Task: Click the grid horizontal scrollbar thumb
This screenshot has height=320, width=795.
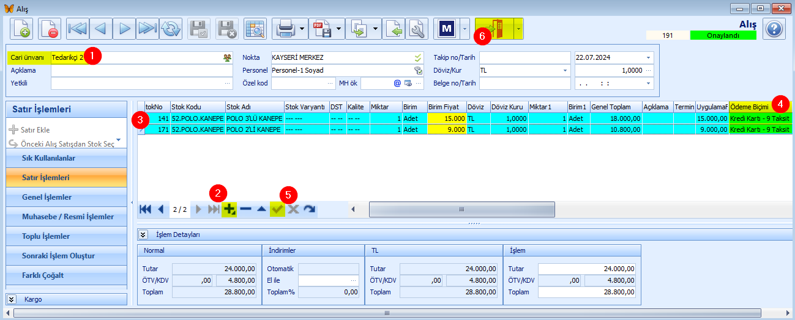Action: click(x=462, y=209)
